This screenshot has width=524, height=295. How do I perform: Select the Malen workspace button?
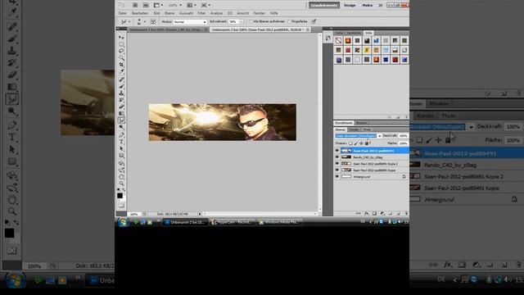[368, 5]
